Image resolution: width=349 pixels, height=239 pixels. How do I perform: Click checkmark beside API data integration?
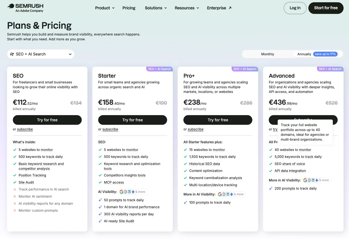click(270, 171)
